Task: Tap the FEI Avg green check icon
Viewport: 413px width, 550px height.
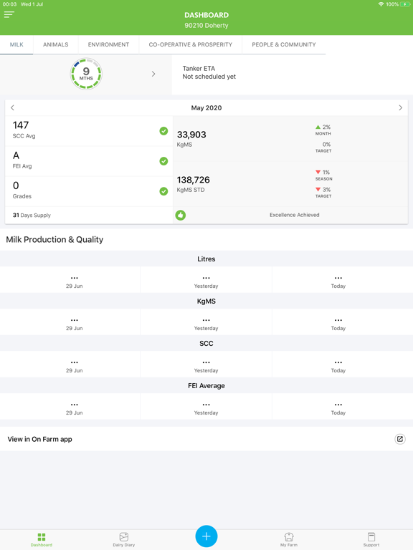Action: (163, 161)
